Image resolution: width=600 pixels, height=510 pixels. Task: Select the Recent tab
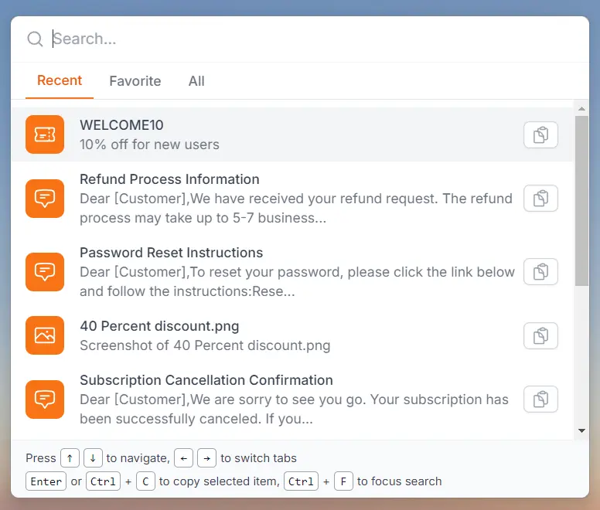pyautogui.click(x=60, y=81)
